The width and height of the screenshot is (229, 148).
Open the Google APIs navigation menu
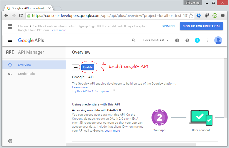click(x=10, y=40)
